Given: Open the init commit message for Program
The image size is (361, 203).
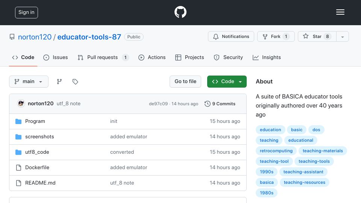Looking at the screenshot, I should click(114, 121).
